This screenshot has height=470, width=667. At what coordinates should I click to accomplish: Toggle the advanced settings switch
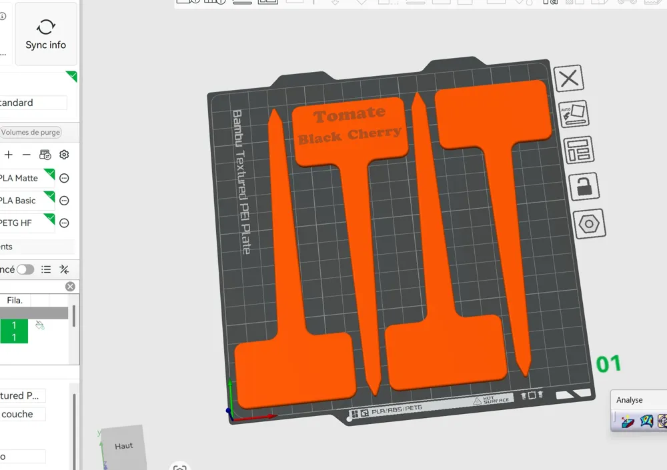(25, 269)
